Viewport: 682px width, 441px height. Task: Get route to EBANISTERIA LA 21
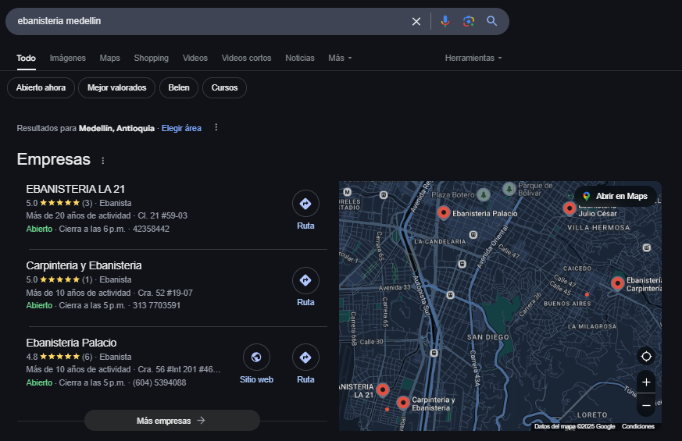pyautogui.click(x=305, y=204)
